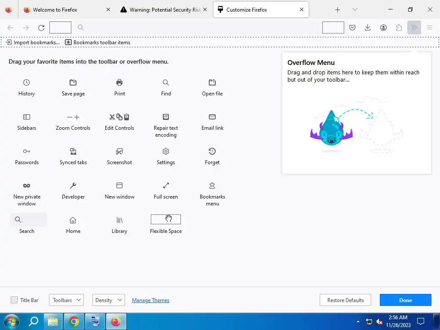Viewport: 440px width, 330px height.
Task: Open the notification center icon
Action: point(421,321)
